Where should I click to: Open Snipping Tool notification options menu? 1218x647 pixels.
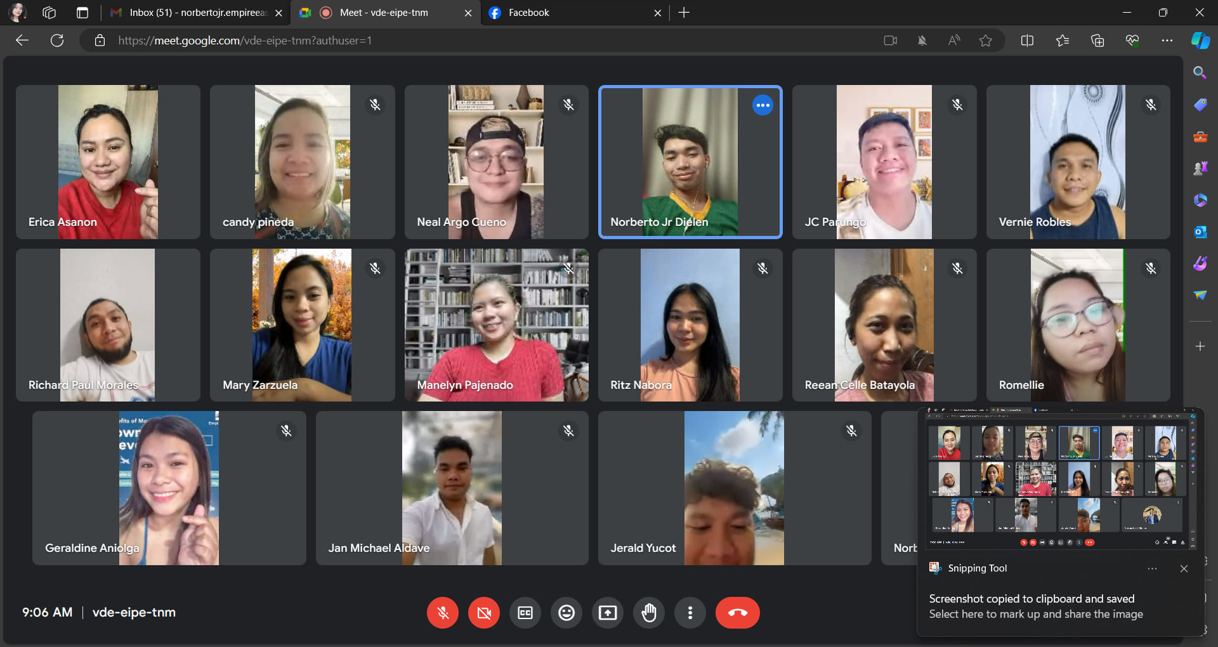click(x=1152, y=568)
